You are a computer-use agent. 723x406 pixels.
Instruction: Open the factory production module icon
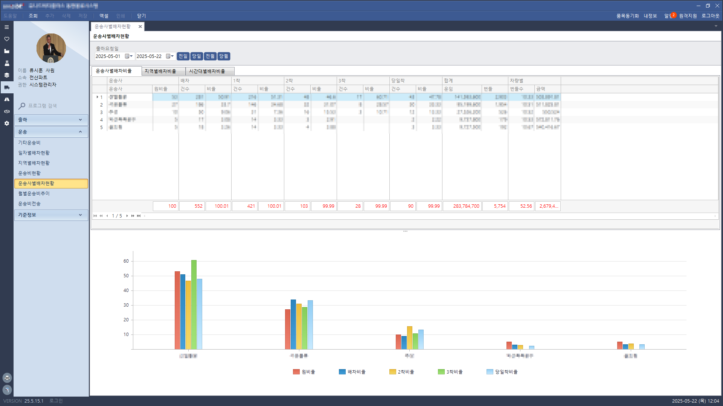point(6,51)
